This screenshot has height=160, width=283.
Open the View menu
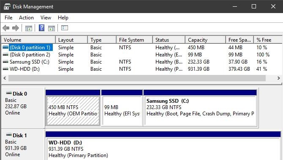pos(46,18)
